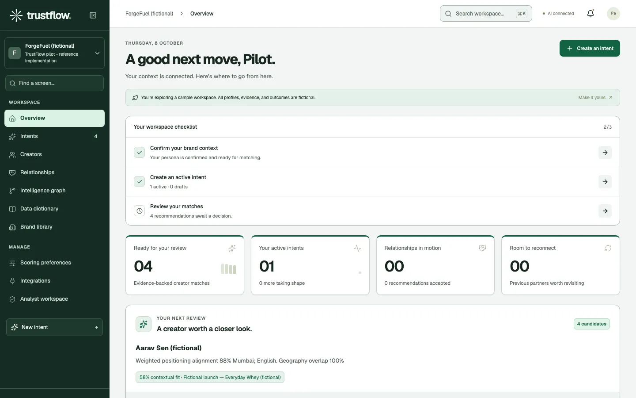Viewport: 636px width, 398px height.
Task: Click the Overview breadcrumb label
Action: tap(202, 14)
